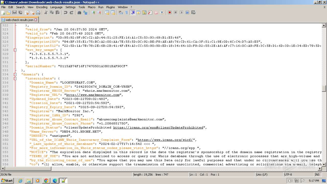Open the Replace dialog icon
The height and width of the screenshot is (184, 327).
(85, 13)
